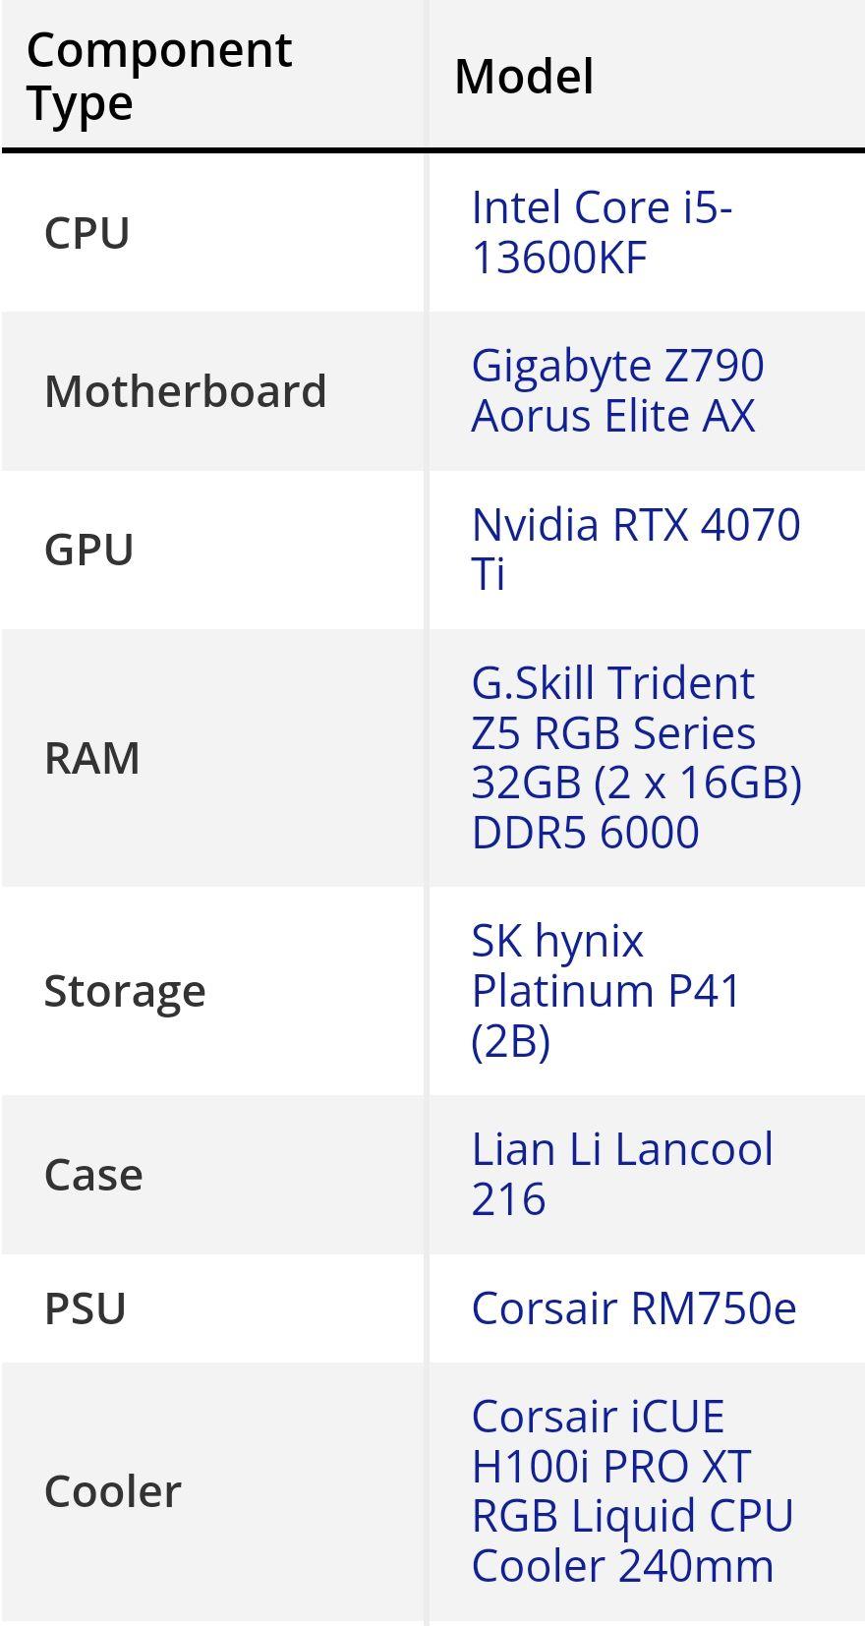Open the Nvidia RTX 4070 Ti link
This screenshot has height=1626, width=865.
636,549
